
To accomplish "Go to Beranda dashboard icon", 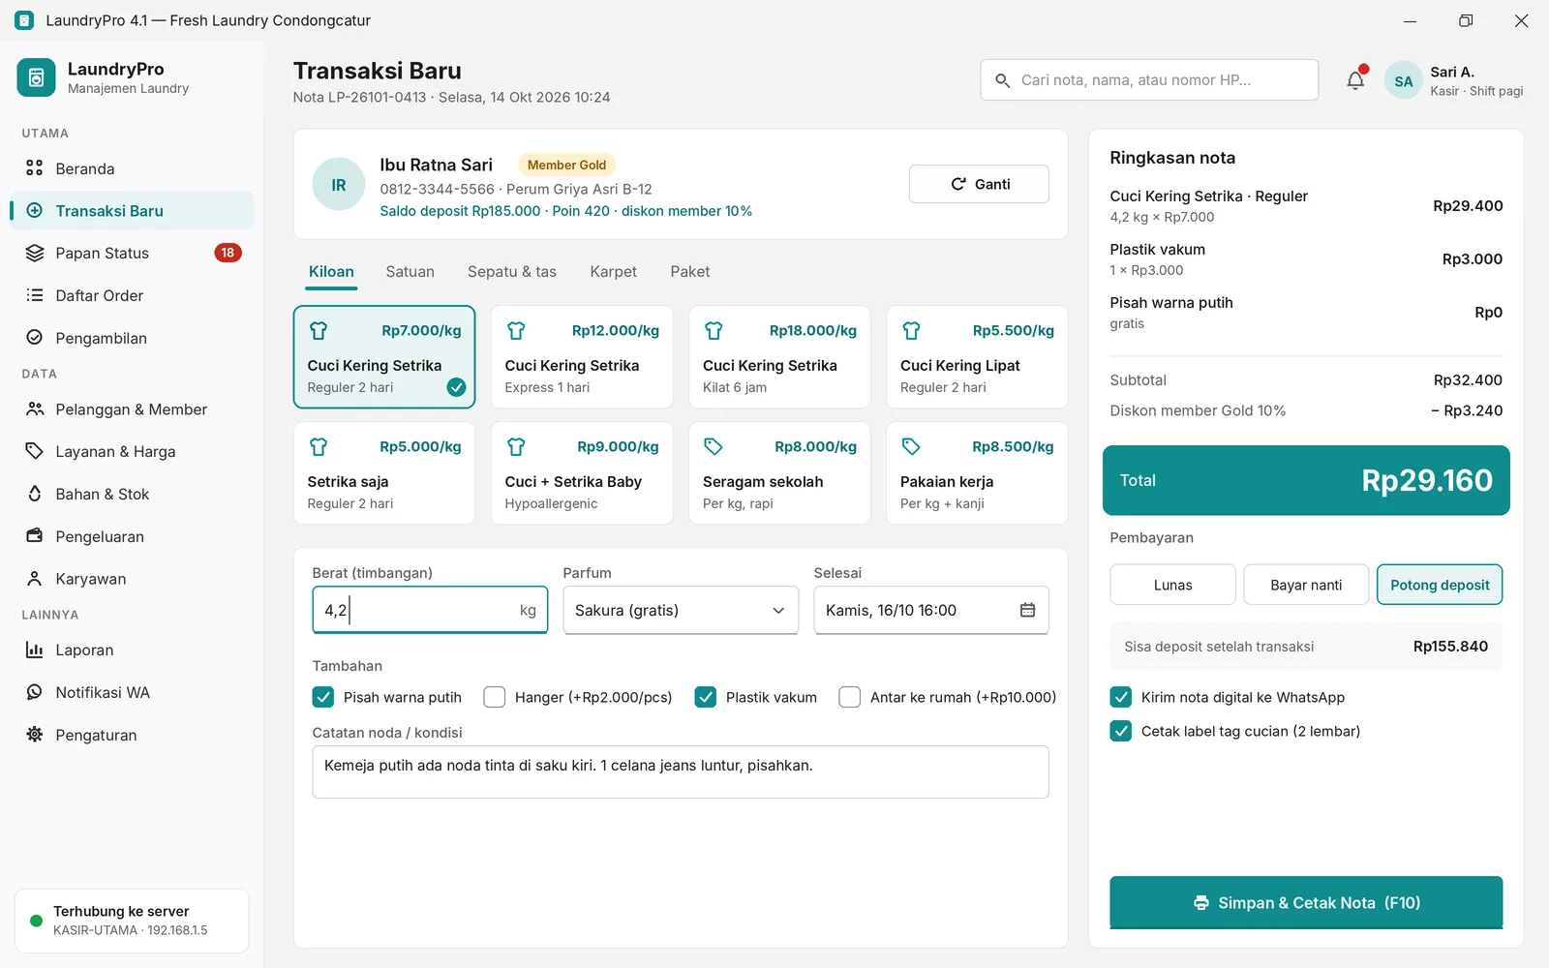I will pyautogui.click(x=35, y=168).
